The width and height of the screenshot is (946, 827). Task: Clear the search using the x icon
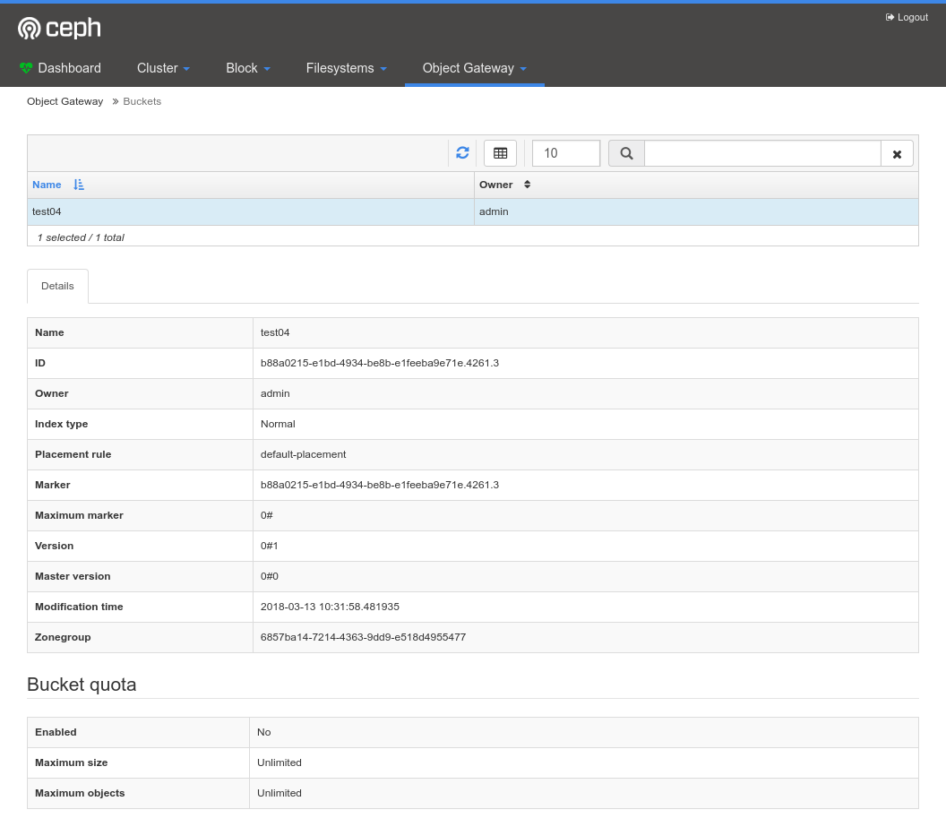[897, 152]
